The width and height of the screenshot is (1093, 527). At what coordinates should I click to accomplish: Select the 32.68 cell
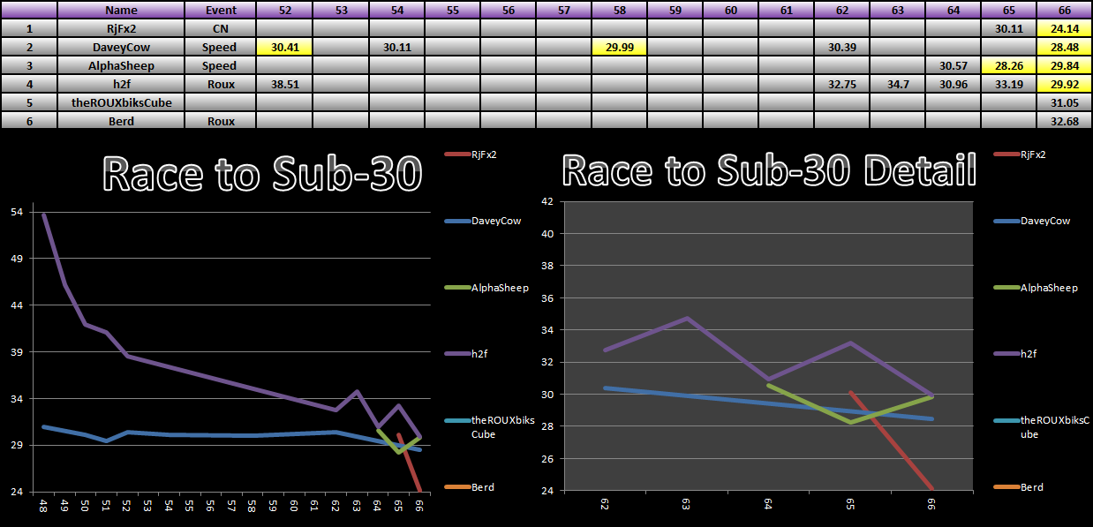pyautogui.click(x=1064, y=121)
